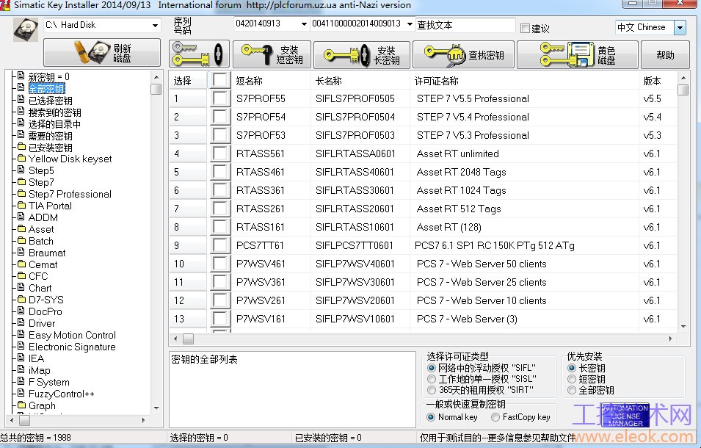
Task: Click the hard disk drive icon
Action: coord(26,29)
